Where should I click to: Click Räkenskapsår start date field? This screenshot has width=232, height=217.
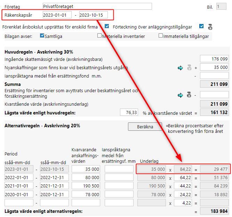point(57,15)
